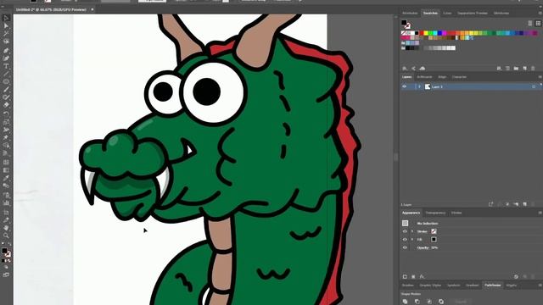Apply Pathfinder Exclude shape mode
Image resolution: width=543 pixels, height=305 pixels.
(x=441, y=302)
